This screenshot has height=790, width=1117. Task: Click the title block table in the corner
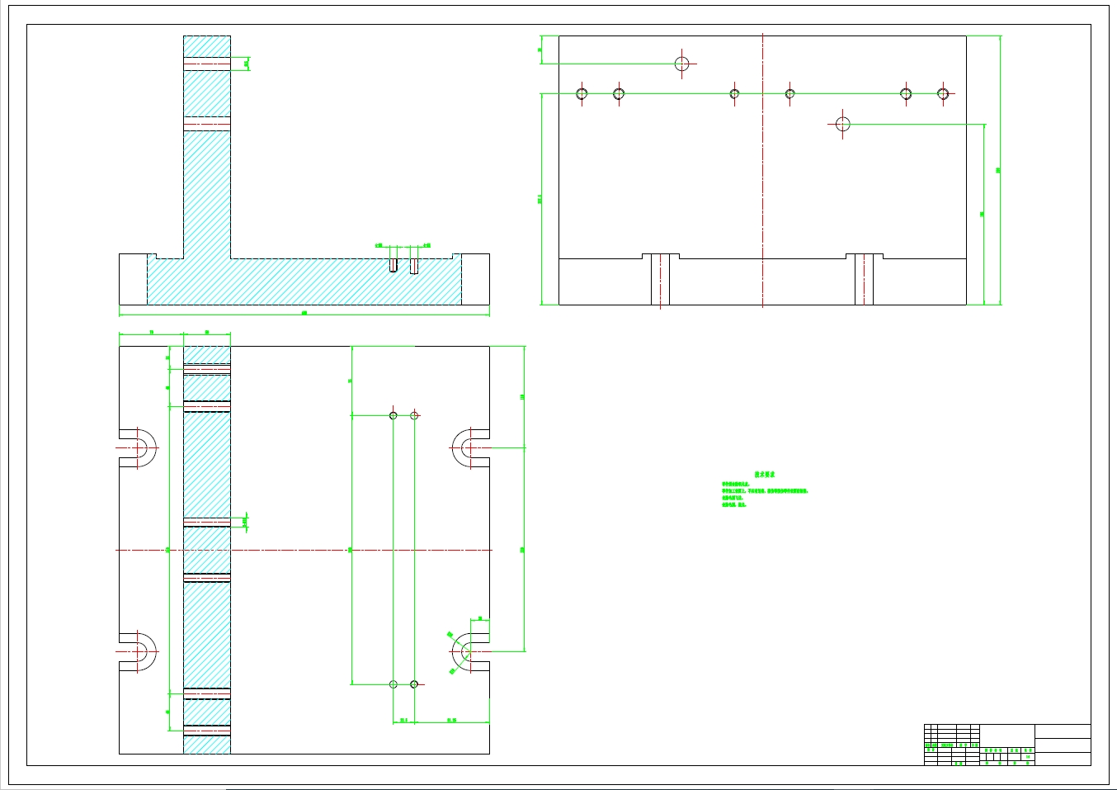tap(1006, 745)
